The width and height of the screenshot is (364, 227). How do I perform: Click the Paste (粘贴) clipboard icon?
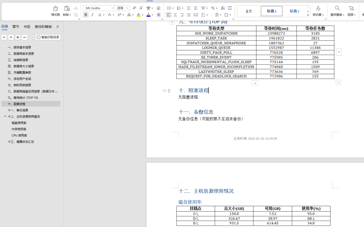point(67,8)
